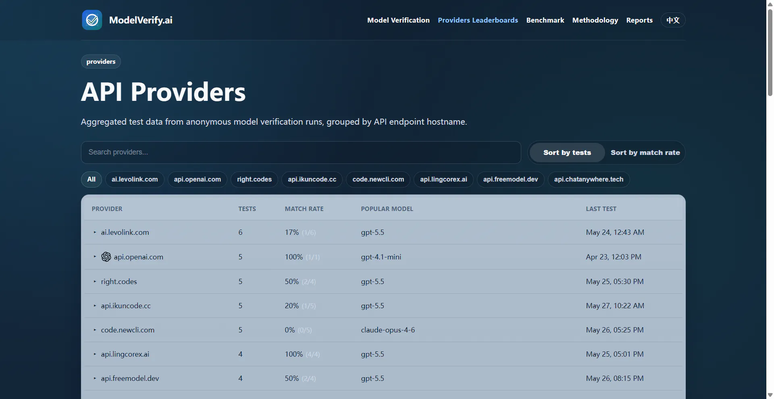
Task: Filter by ai.levolink.com chip
Action: click(135, 180)
